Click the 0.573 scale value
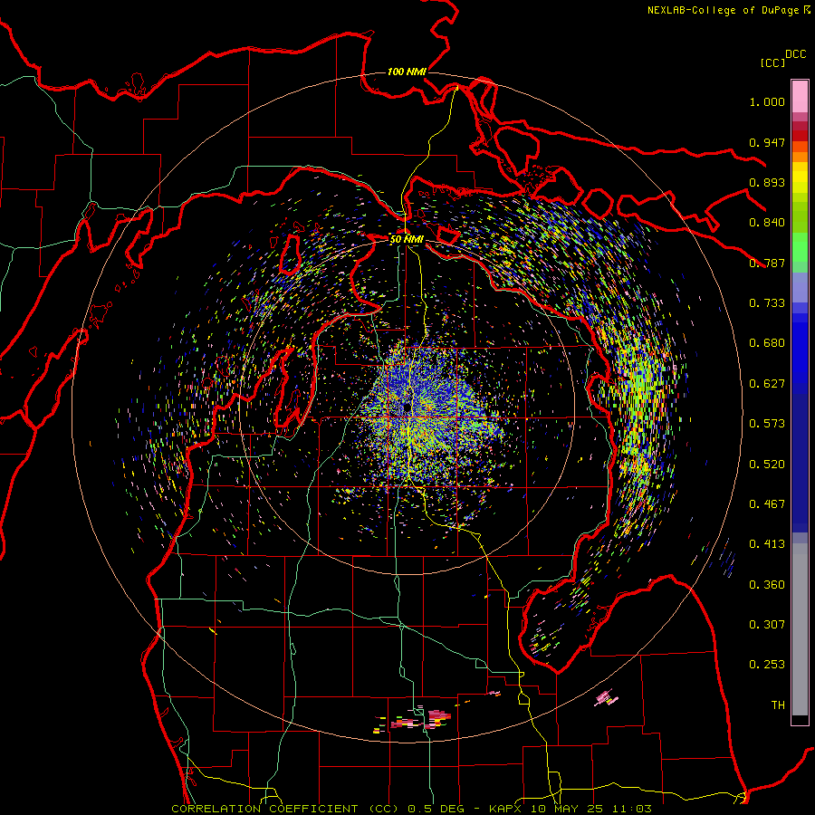The height and width of the screenshot is (815, 815). 767,424
